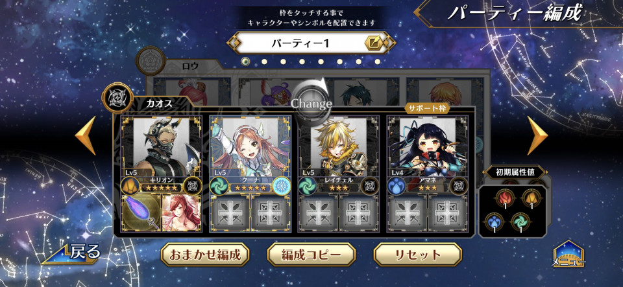623x287 pixels.
Task: Select the first party page dot
Action: (245, 62)
